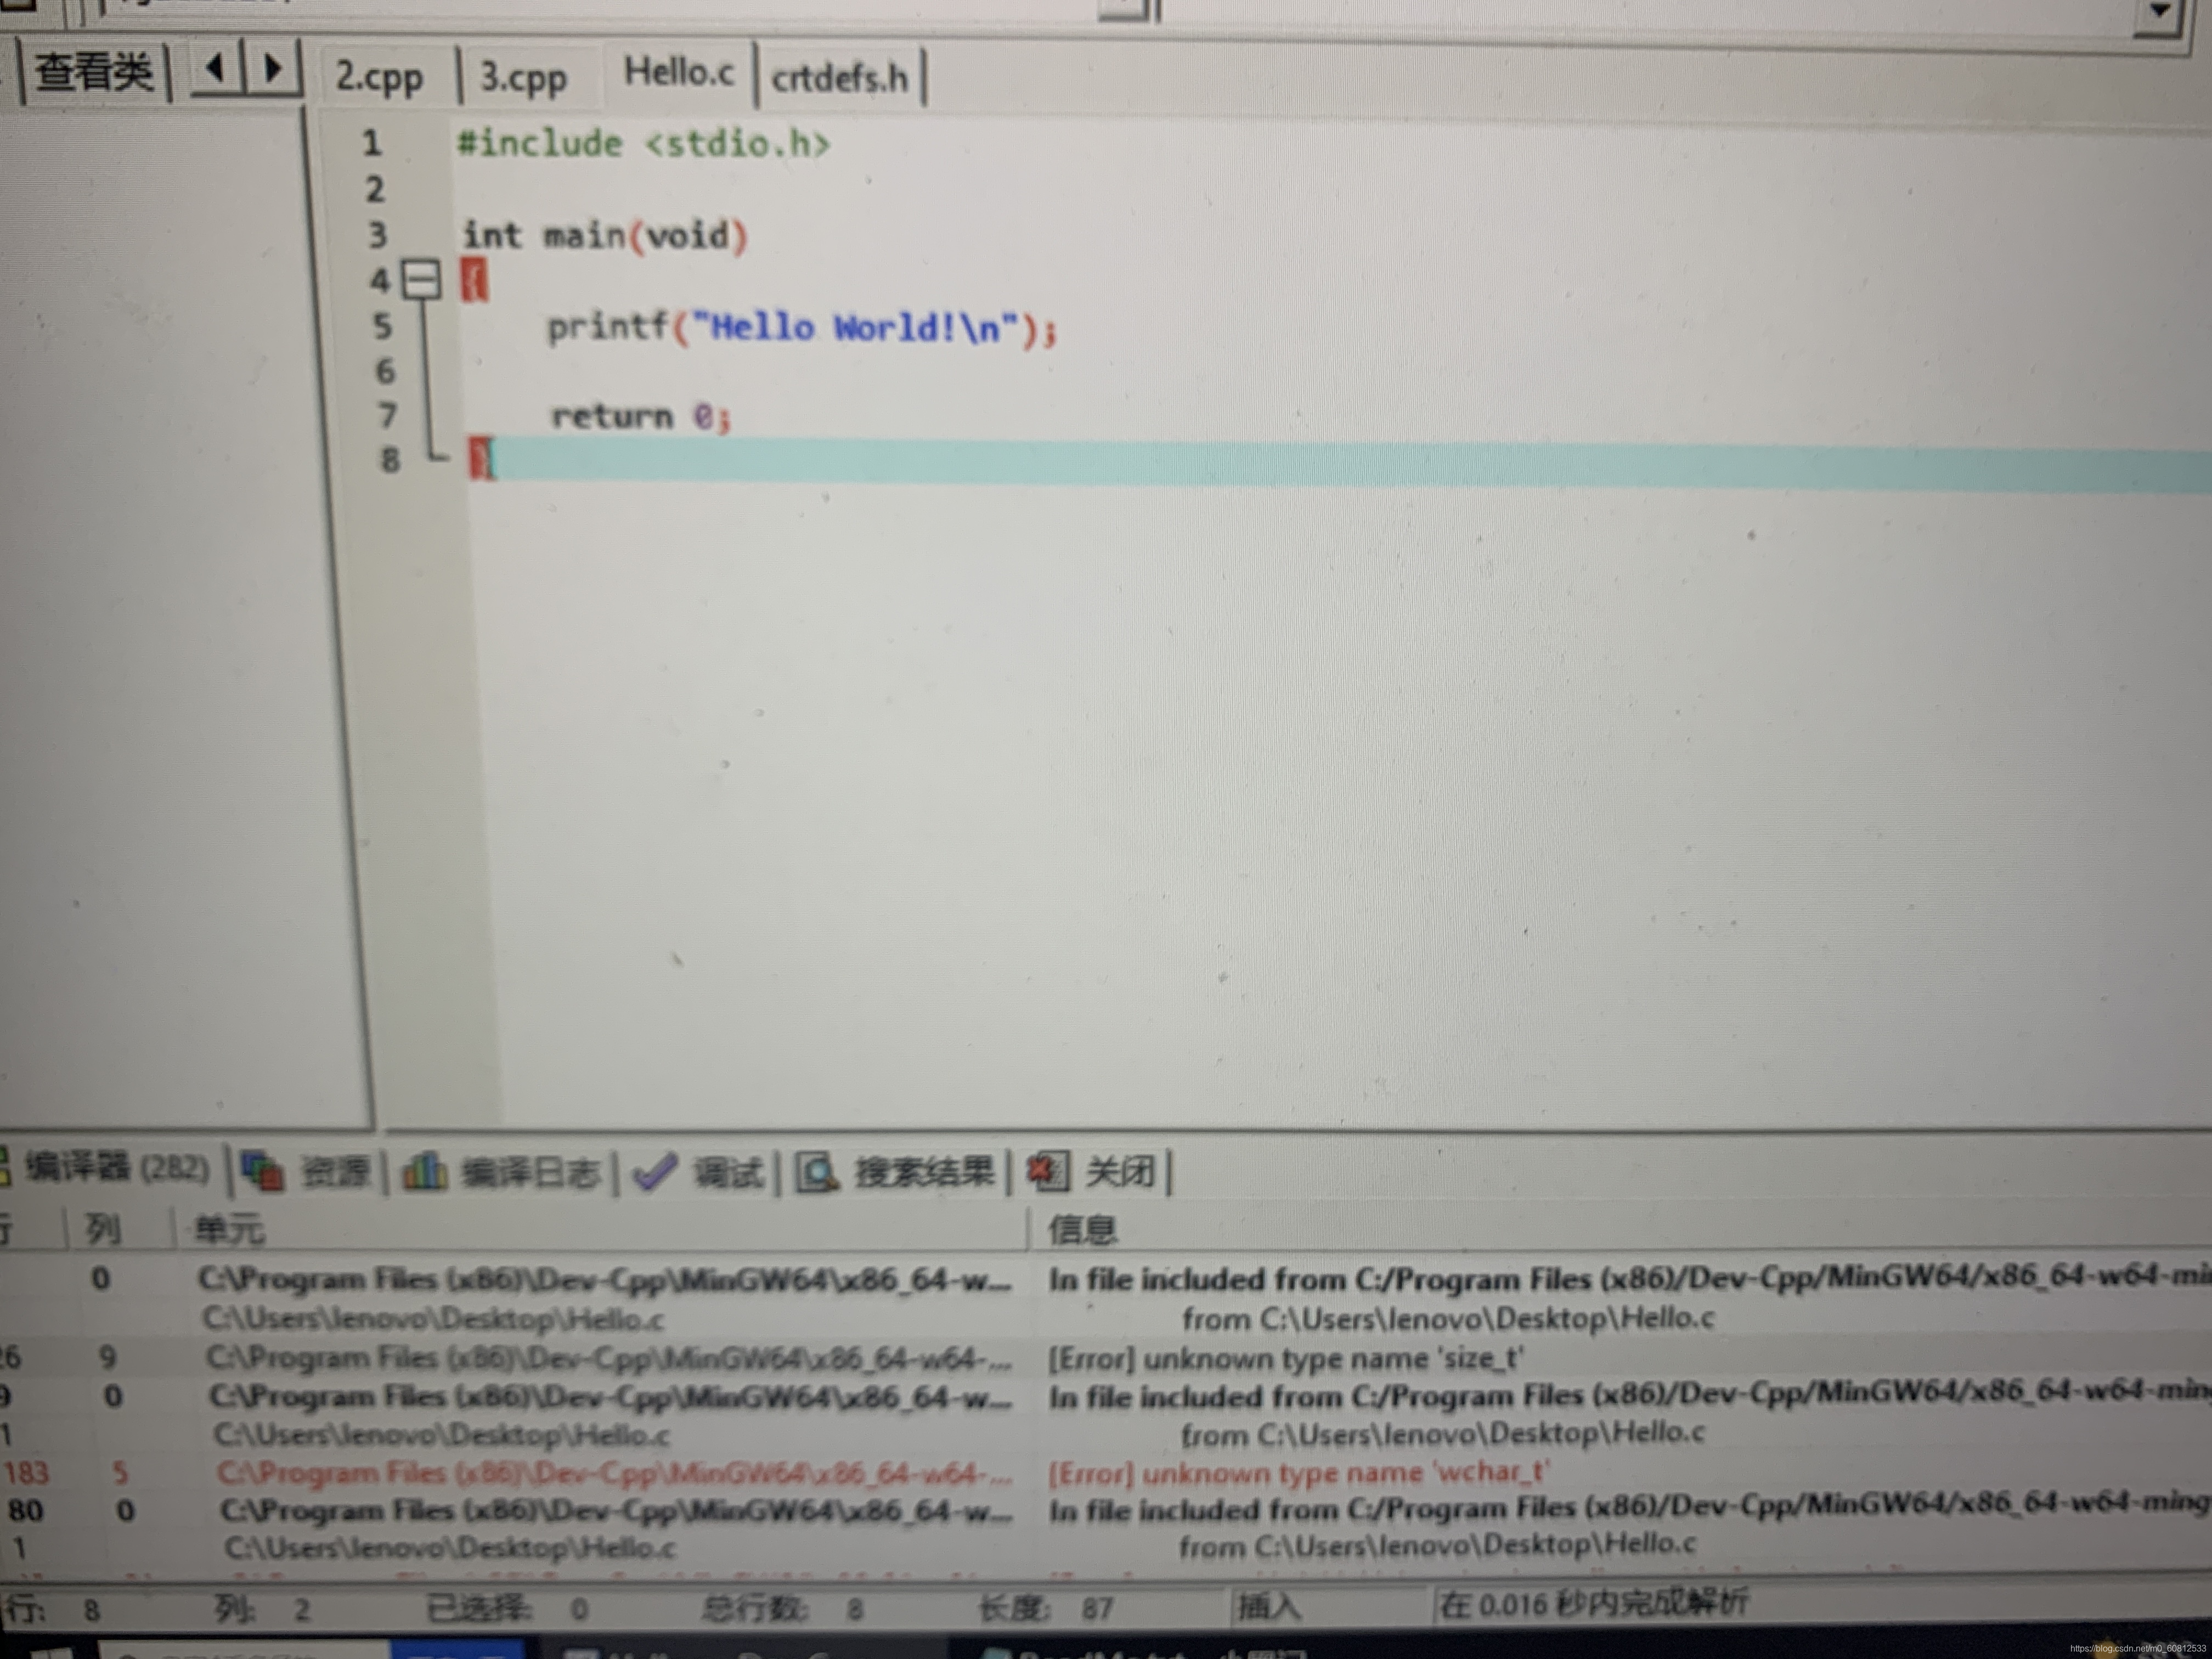Viewport: 2212px width, 1659px height.
Task: Click the 编译日志 bar chart icon
Action: (x=424, y=1171)
